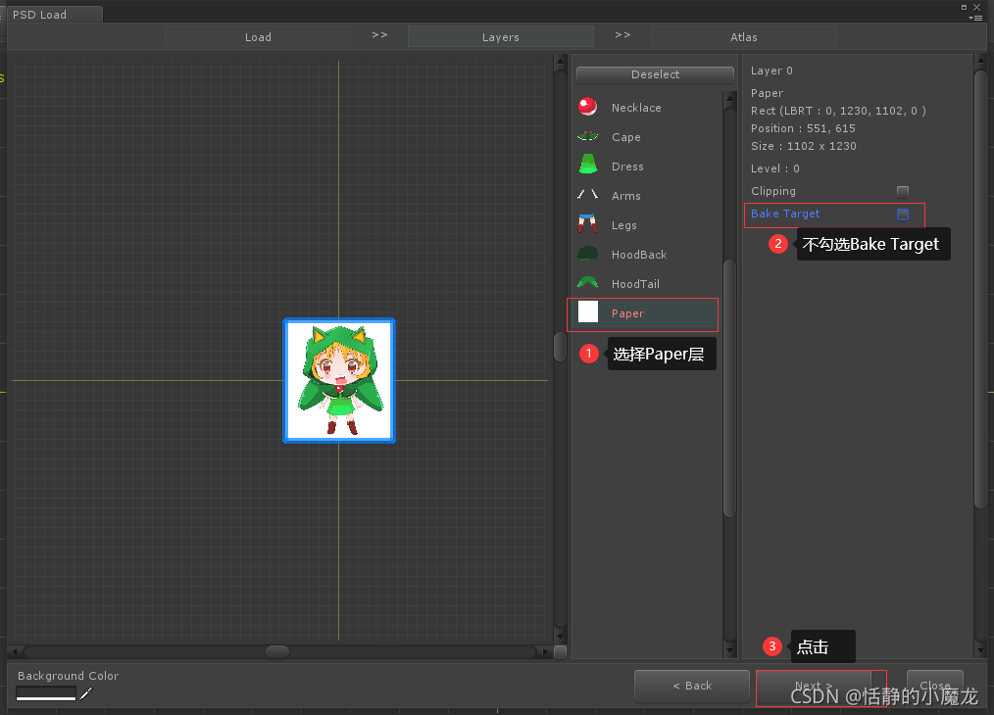994x715 pixels.
Task: Select the PSD Load window tab
Action: [x=53, y=15]
